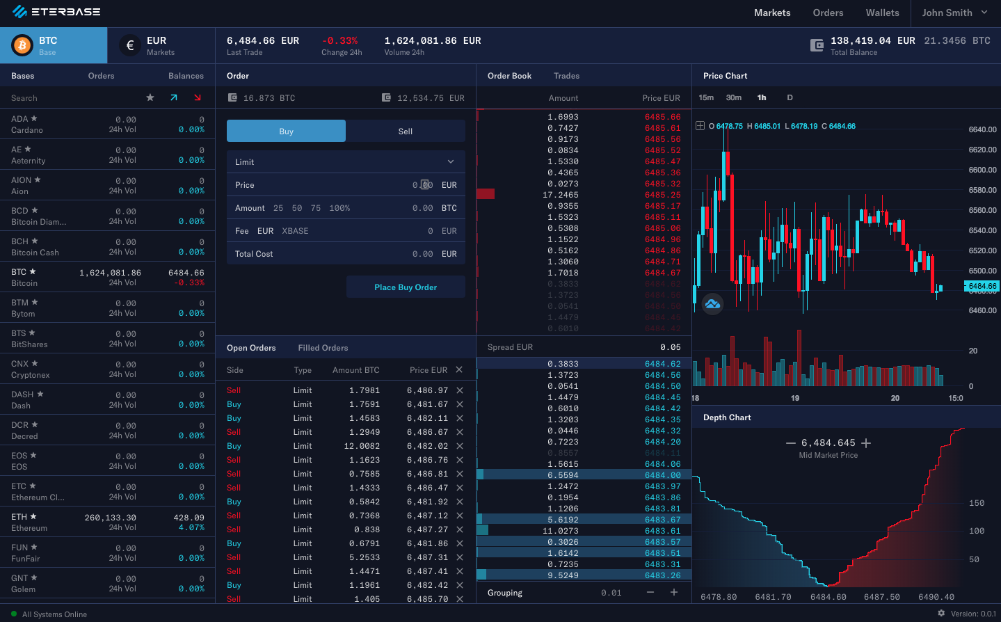The width and height of the screenshot is (1001, 622).
Task: Set amount to 25 percent
Action: [278, 208]
